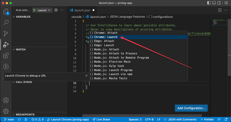Image resolution: width=231 pixels, height=122 pixels.
Task: Select the Run and Debug activity icon
Action: pos(6,44)
